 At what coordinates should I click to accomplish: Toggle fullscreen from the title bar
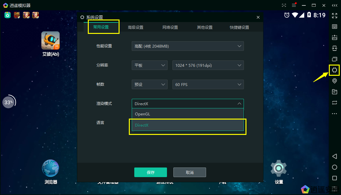tap(284, 5)
